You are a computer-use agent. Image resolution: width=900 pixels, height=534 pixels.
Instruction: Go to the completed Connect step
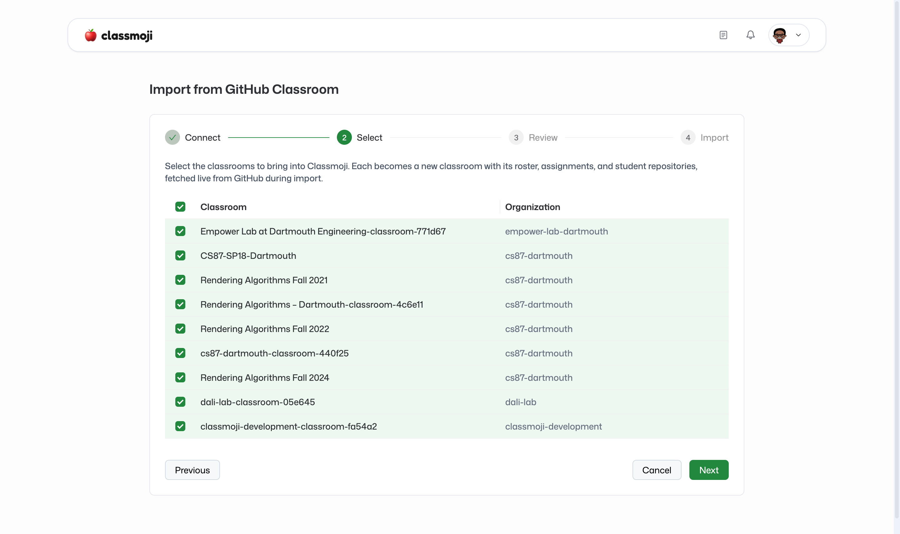[193, 138]
